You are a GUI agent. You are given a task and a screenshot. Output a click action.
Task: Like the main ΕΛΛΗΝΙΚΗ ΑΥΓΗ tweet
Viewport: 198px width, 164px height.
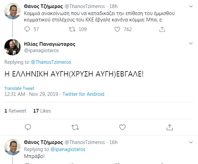pos(122,127)
